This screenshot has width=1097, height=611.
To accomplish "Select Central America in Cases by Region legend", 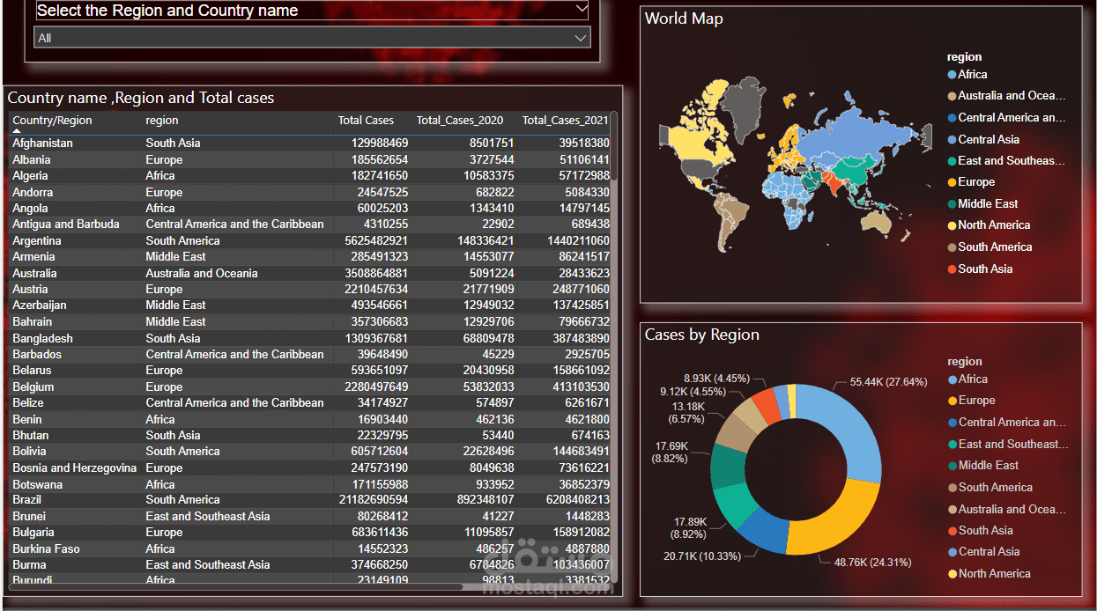I will (x=1007, y=423).
